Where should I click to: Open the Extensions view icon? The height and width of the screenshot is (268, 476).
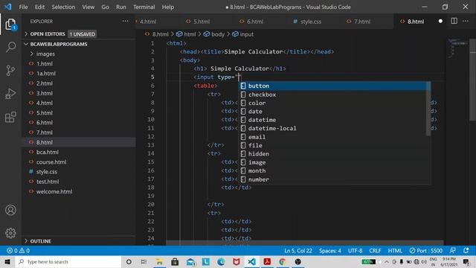click(x=10, y=117)
